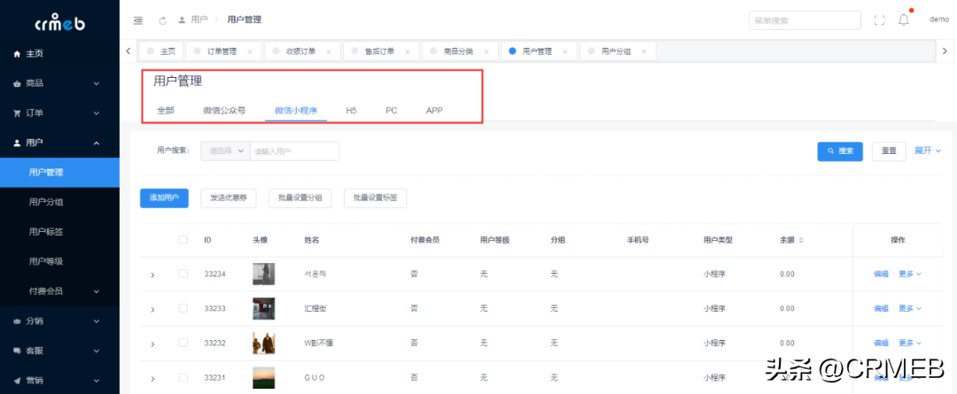957x394 pixels.
Task: Select the checkbox for user 33232
Action: (183, 342)
